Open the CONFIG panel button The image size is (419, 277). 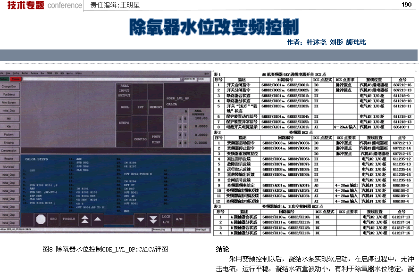(140, 139)
